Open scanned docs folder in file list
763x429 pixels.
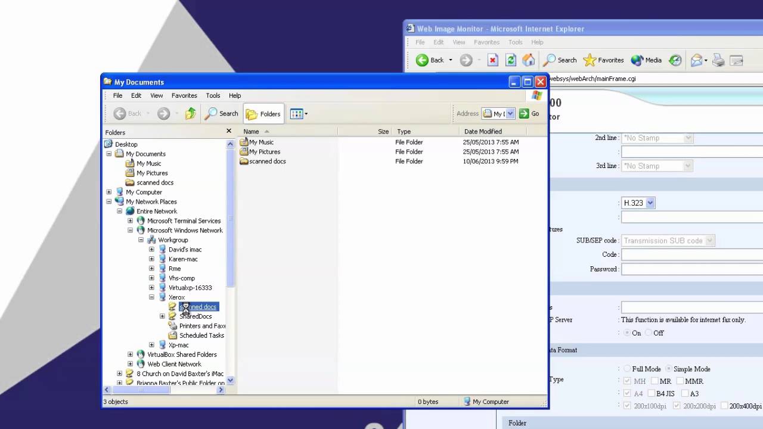coord(263,161)
